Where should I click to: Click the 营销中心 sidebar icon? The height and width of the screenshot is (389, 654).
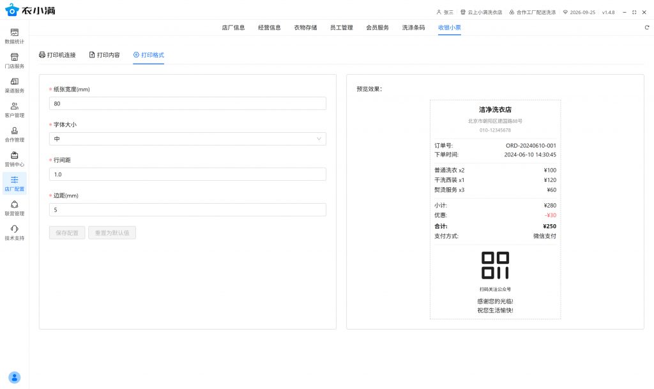(x=14, y=159)
